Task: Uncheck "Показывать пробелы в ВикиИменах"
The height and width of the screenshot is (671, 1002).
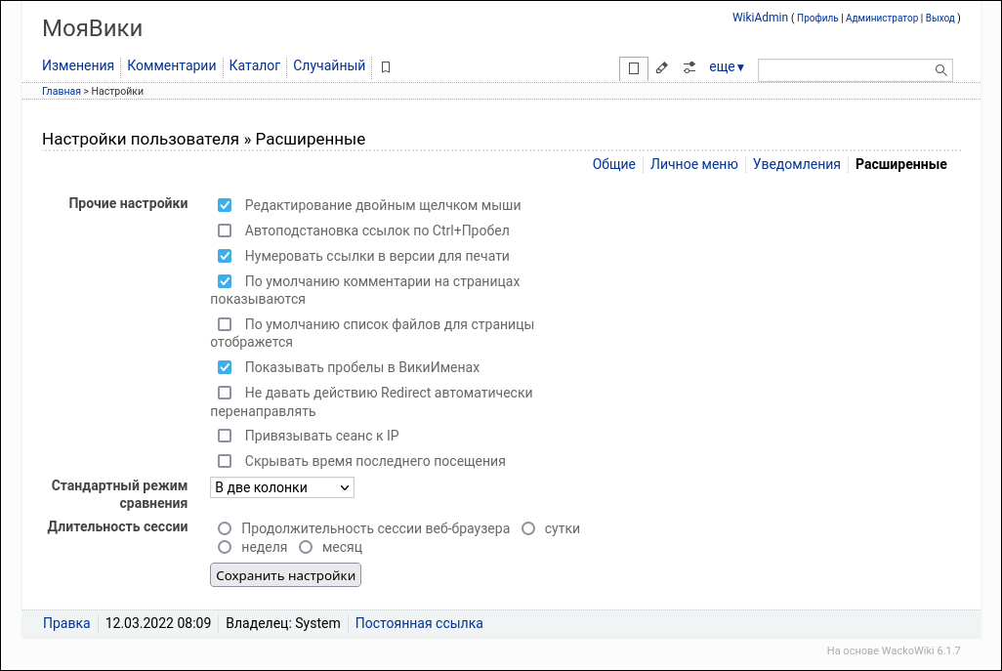Action: [225, 367]
